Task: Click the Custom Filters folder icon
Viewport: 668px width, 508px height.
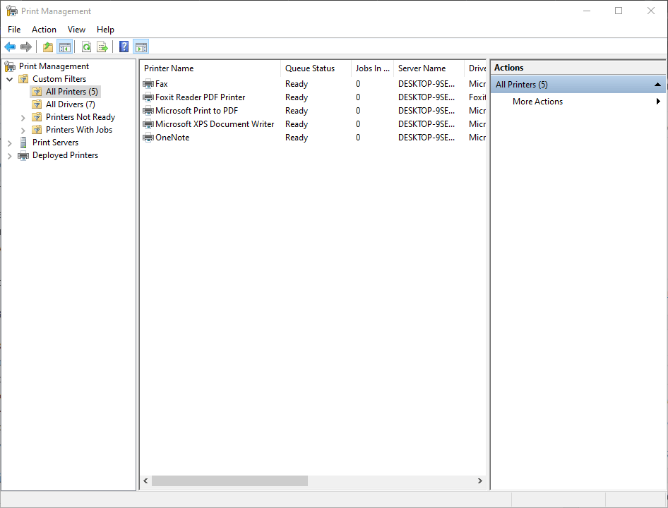Action: tap(24, 79)
